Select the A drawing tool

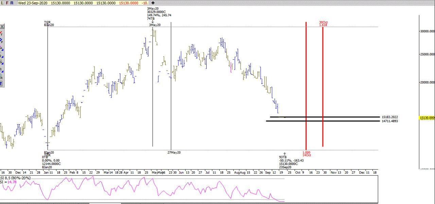point(1,48)
